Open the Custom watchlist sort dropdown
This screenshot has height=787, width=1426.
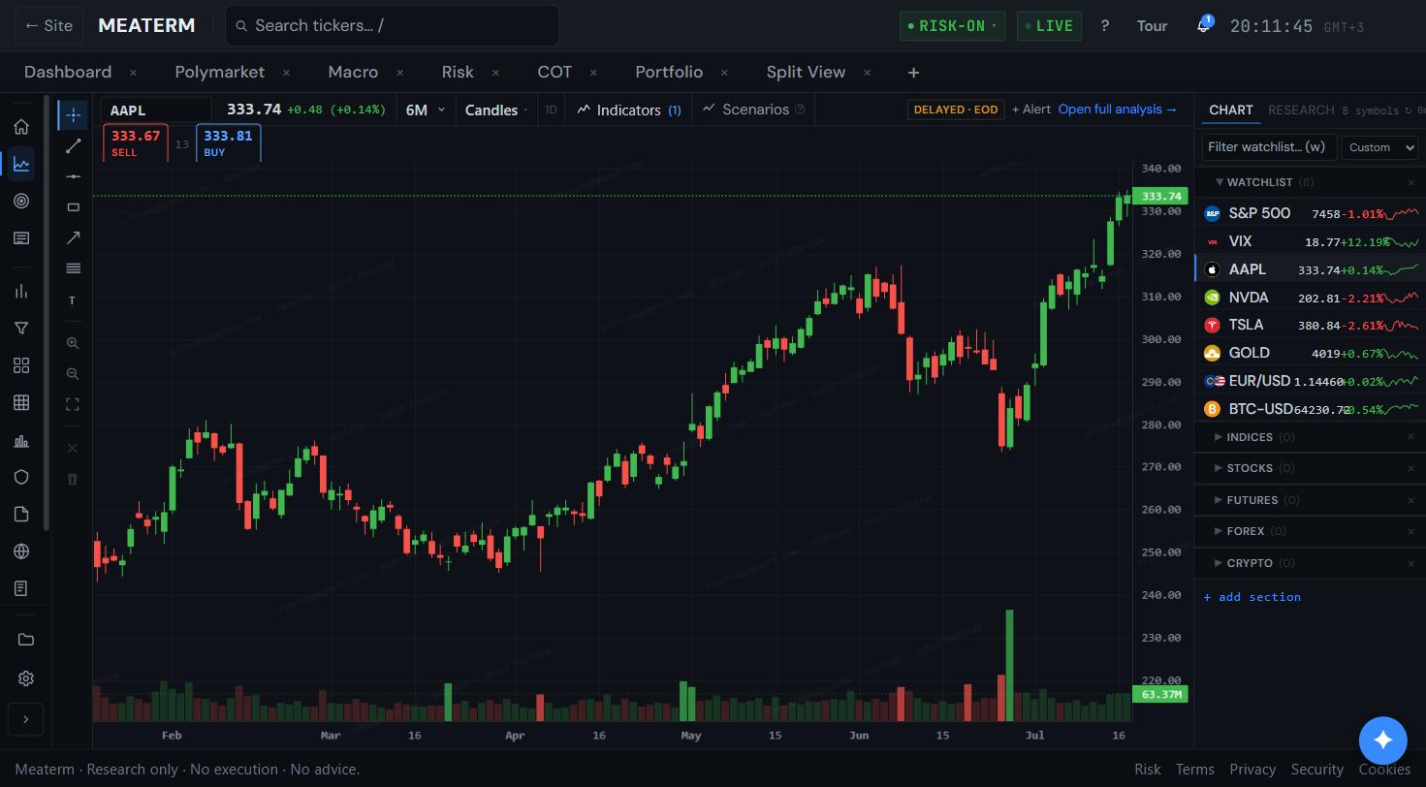(x=1380, y=147)
